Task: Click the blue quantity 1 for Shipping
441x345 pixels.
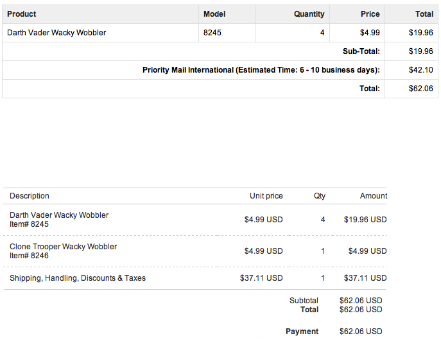Action: [x=323, y=278]
